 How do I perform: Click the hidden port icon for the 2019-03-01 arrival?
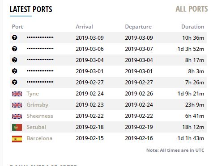(14, 71)
